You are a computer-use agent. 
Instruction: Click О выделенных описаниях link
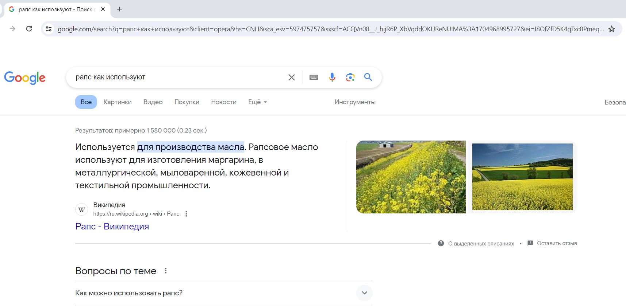(481, 243)
